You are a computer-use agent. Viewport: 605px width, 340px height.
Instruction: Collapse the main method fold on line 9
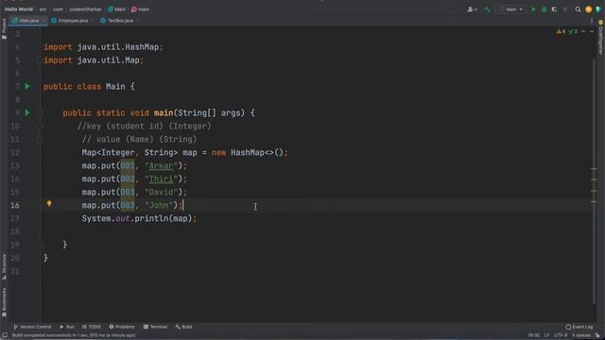coord(40,112)
